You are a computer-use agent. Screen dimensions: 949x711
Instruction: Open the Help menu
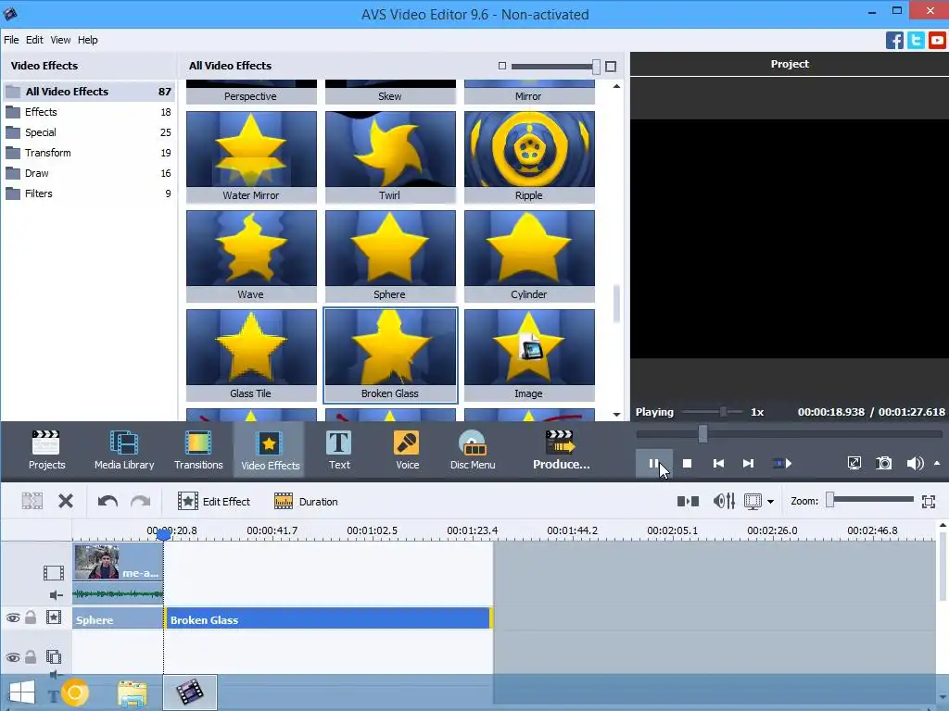click(88, 40)
